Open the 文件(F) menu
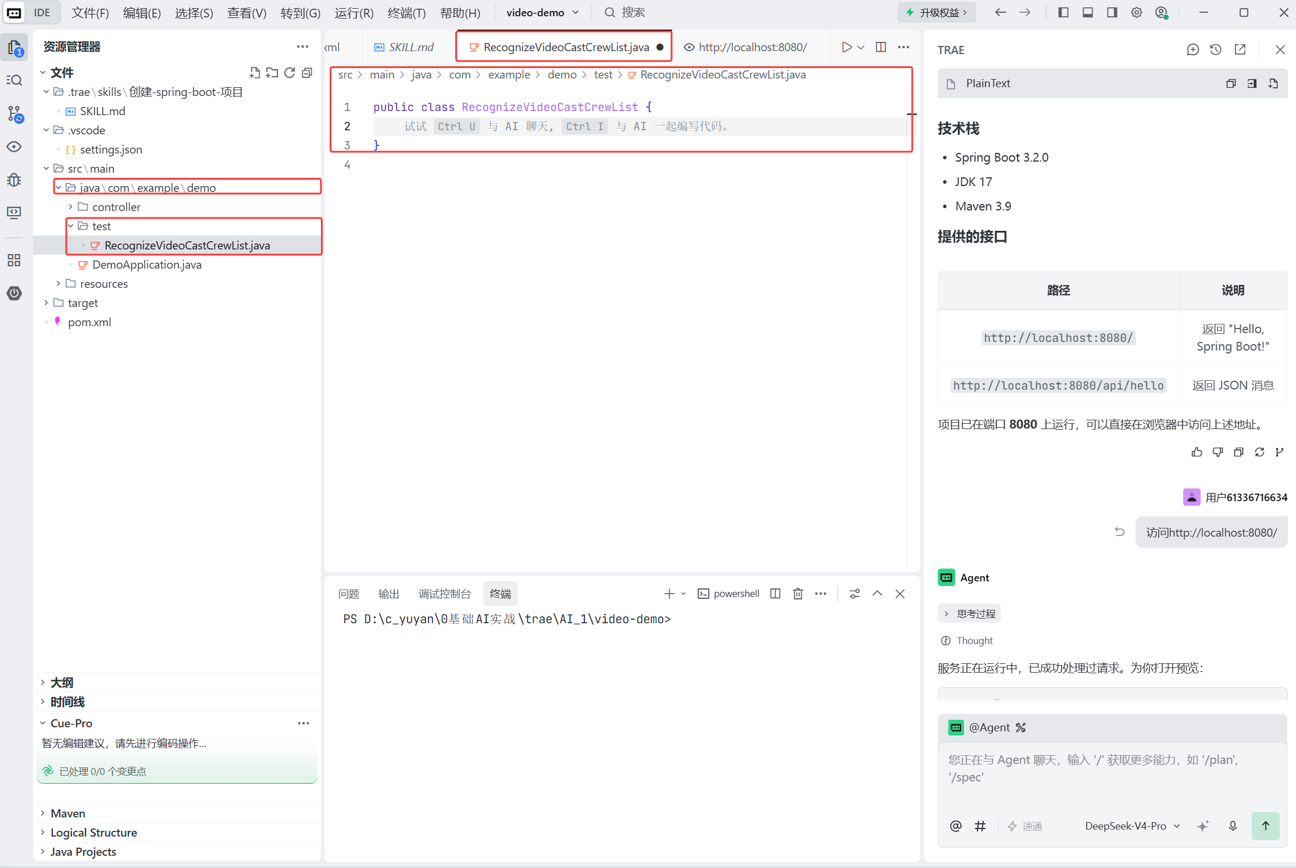 [90, 13]
